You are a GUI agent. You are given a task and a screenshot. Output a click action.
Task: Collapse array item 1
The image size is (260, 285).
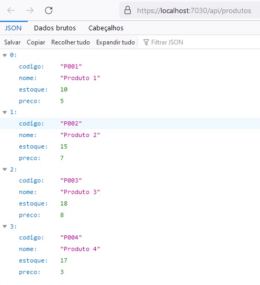coord(5,112)
